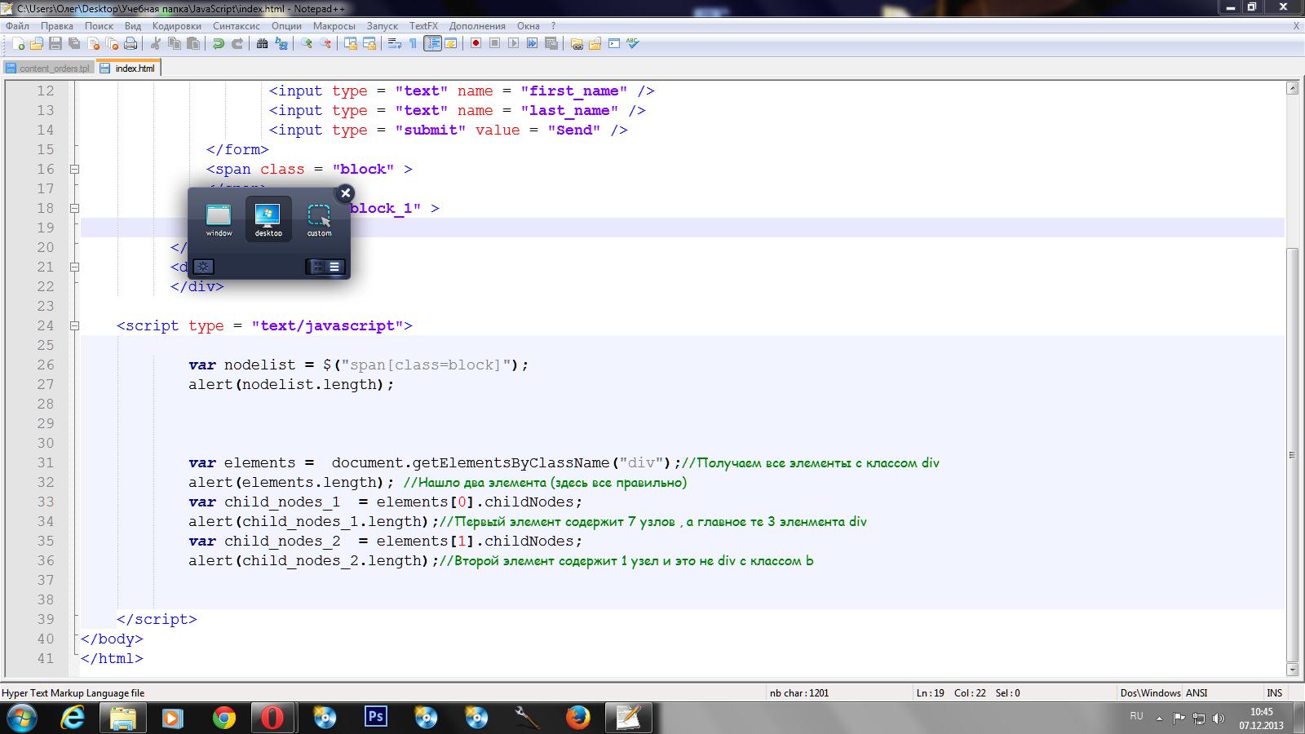Click the Save Recorded Macro icon
Screen dimensions: 1305x734
point(551,43)
